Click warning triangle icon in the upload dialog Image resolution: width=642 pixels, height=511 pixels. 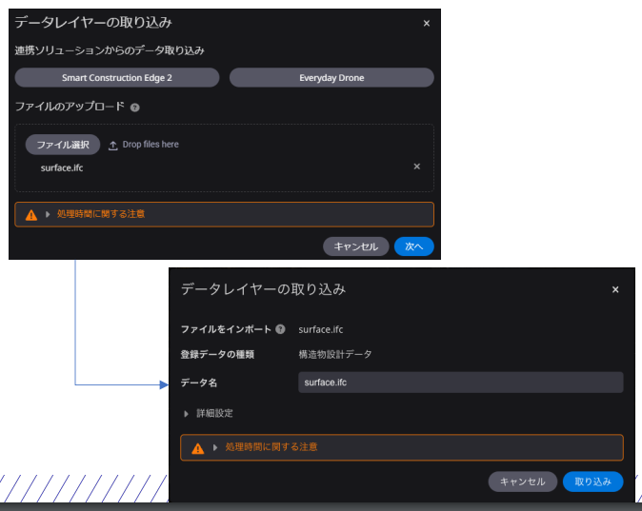click(30, 215)
